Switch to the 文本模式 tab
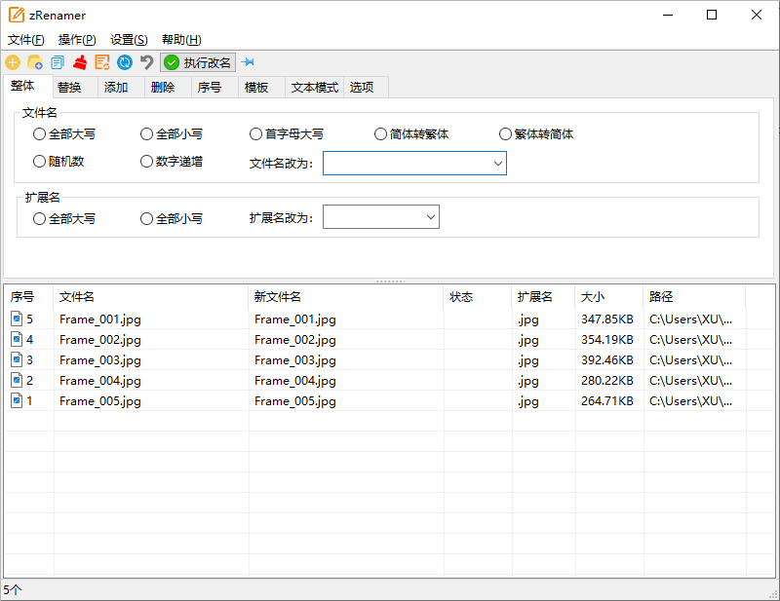The height and width of the screenshot is (601, 780). click(313, 87)
